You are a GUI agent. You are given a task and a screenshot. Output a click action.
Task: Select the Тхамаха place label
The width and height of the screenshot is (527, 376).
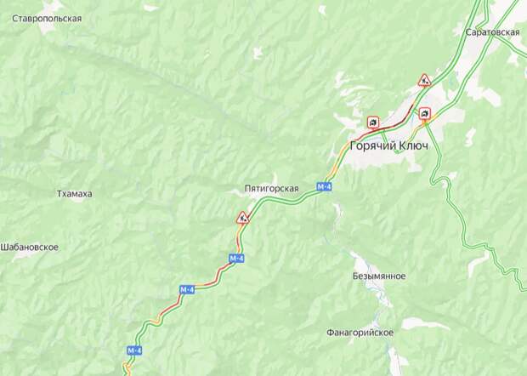[x=75, y=194]
